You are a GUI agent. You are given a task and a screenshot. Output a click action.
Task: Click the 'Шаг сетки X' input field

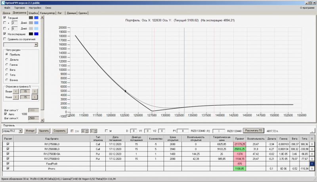(33, 118)
